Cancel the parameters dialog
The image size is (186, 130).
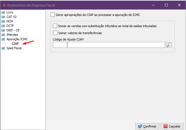172,126
